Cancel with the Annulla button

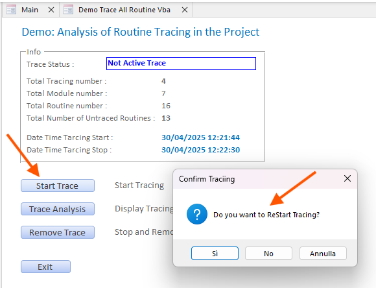tap(323, 254)
